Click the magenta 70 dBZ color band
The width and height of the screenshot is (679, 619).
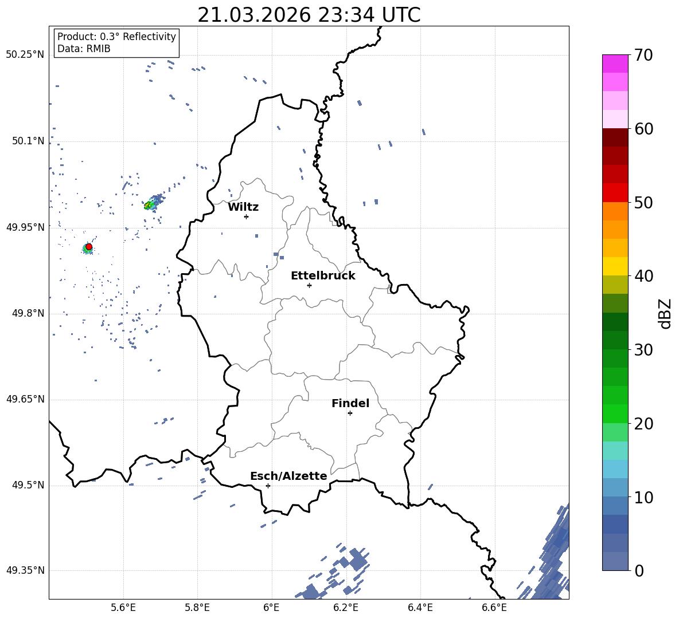point(615,64)
